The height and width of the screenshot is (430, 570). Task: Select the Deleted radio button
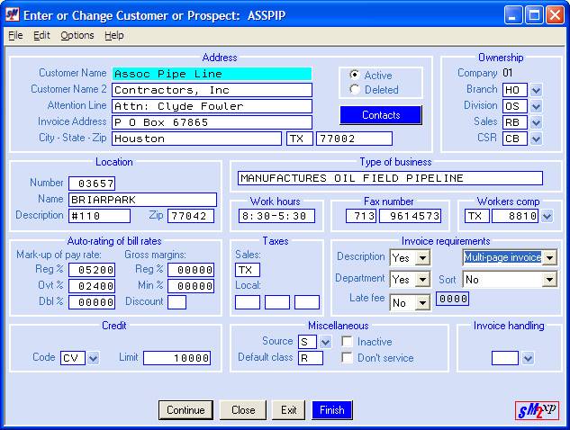click(x=355, y=89)
